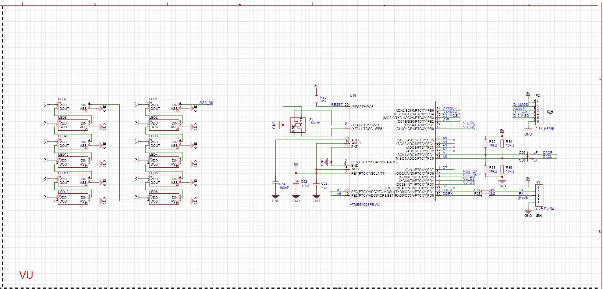603x289 pixels.
Task: Select the LED1 component block
Action: click(x=164, y=107)
